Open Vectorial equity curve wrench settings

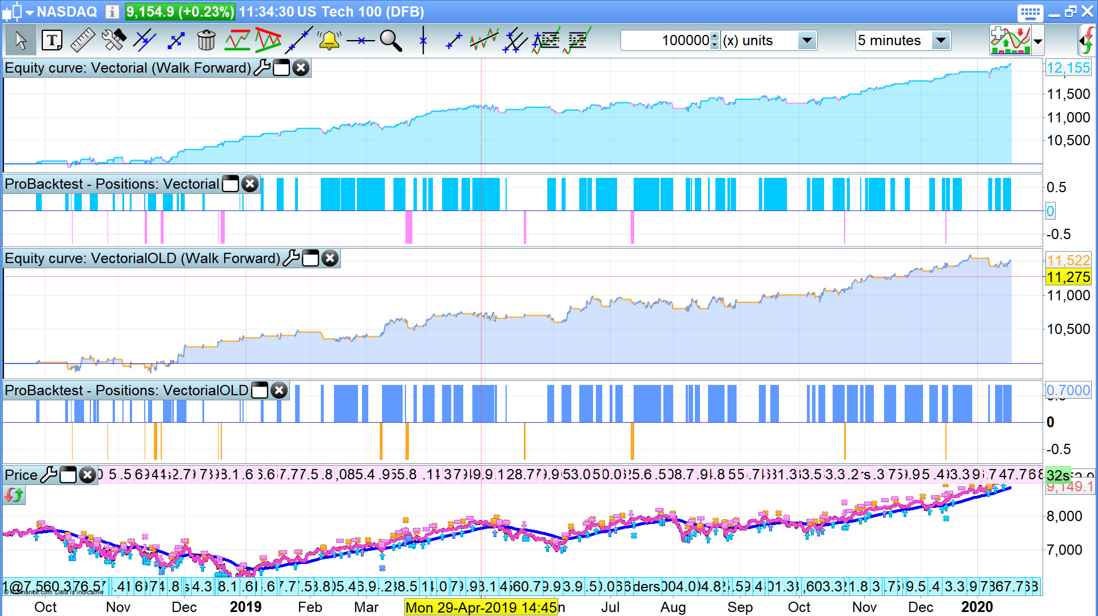click(262, 67)
